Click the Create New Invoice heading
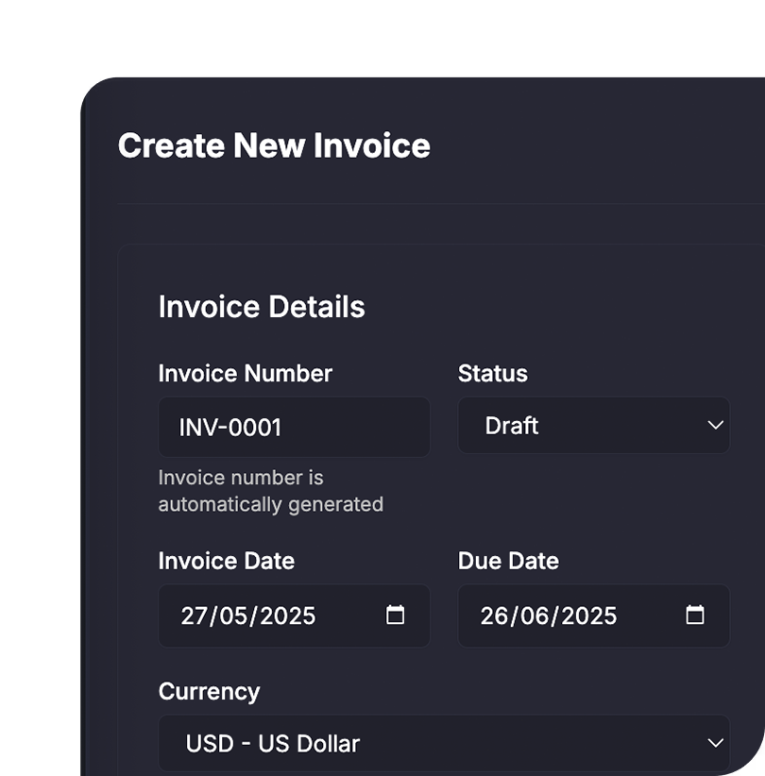The width and height of the screenshot is (765, 776). [x=274, y=146]
